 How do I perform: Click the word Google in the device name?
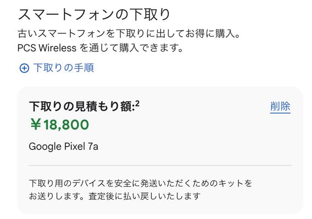[x=45, y=147]
